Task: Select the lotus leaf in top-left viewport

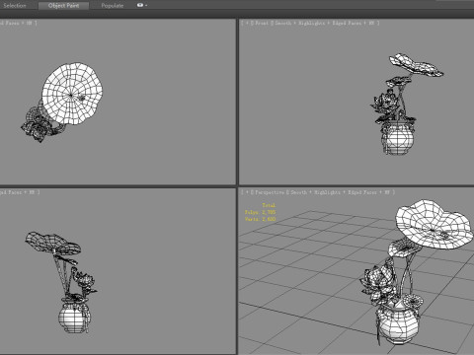Action: [72, 95]
